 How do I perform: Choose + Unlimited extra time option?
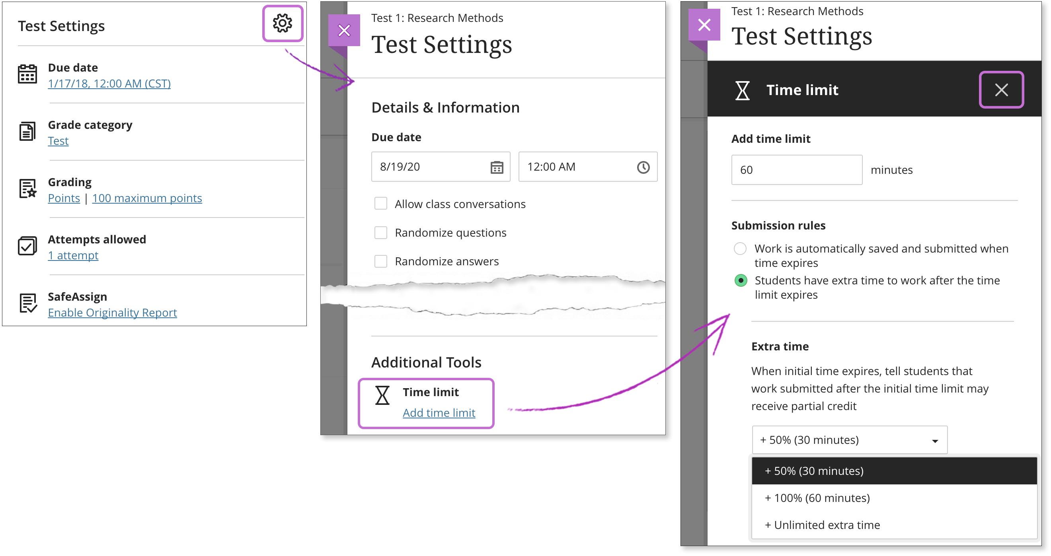click(x=894, y=525)
